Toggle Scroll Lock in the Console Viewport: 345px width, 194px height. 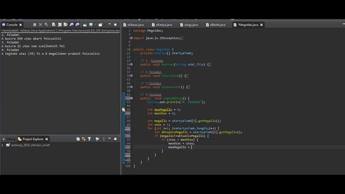click(60, 25)
